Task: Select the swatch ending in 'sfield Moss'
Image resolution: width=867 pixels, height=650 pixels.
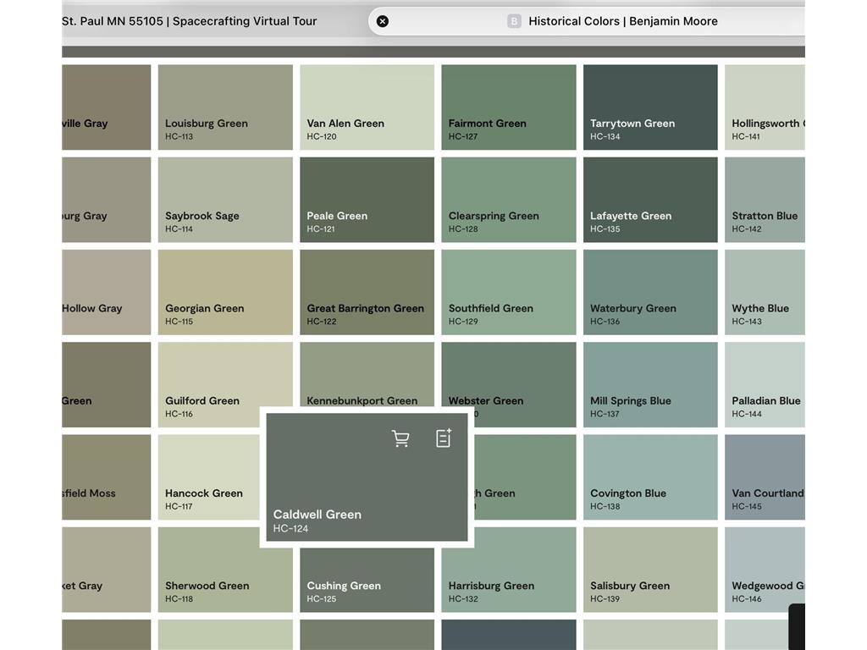Action: pos(106,477)
